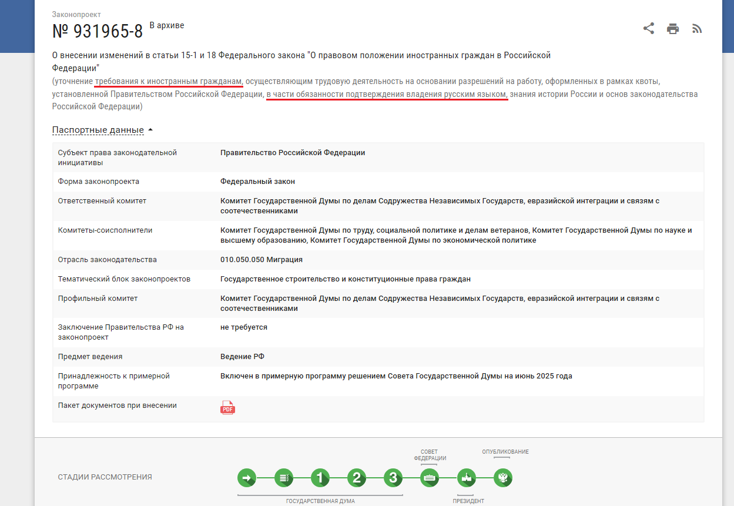This screenshot has height=506, width=734.
Task: Select the preliminary review stage icon
Action: click(x=283, y=478)
